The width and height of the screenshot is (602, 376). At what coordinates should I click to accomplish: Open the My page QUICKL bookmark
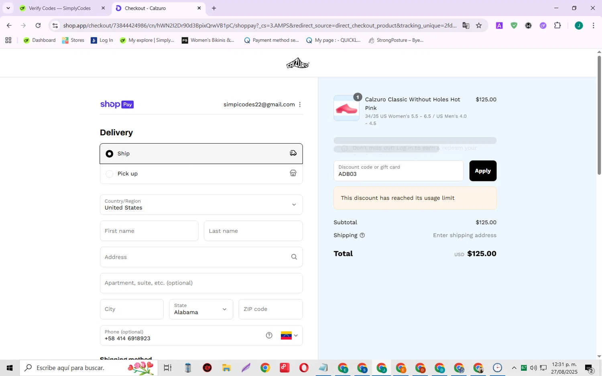tap(333, 40)
